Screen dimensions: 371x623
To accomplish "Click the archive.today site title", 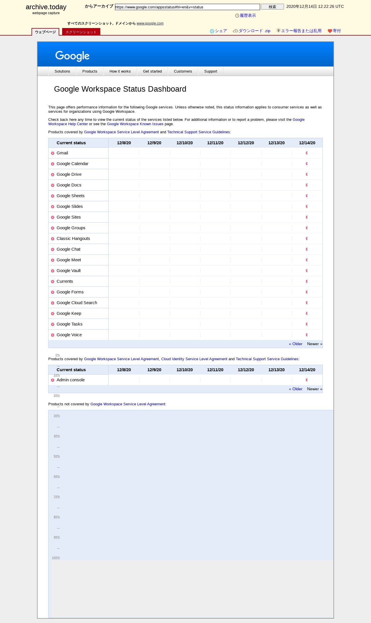I will [x=46, y=7].
